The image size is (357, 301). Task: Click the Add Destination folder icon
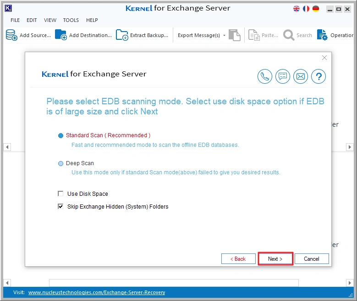pyautogui.click(x=61, y=35)
